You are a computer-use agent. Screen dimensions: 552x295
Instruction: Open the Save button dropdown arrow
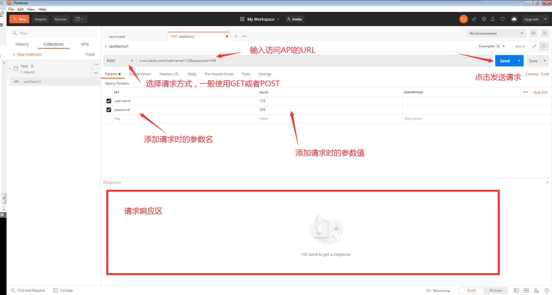pos(545,61)
